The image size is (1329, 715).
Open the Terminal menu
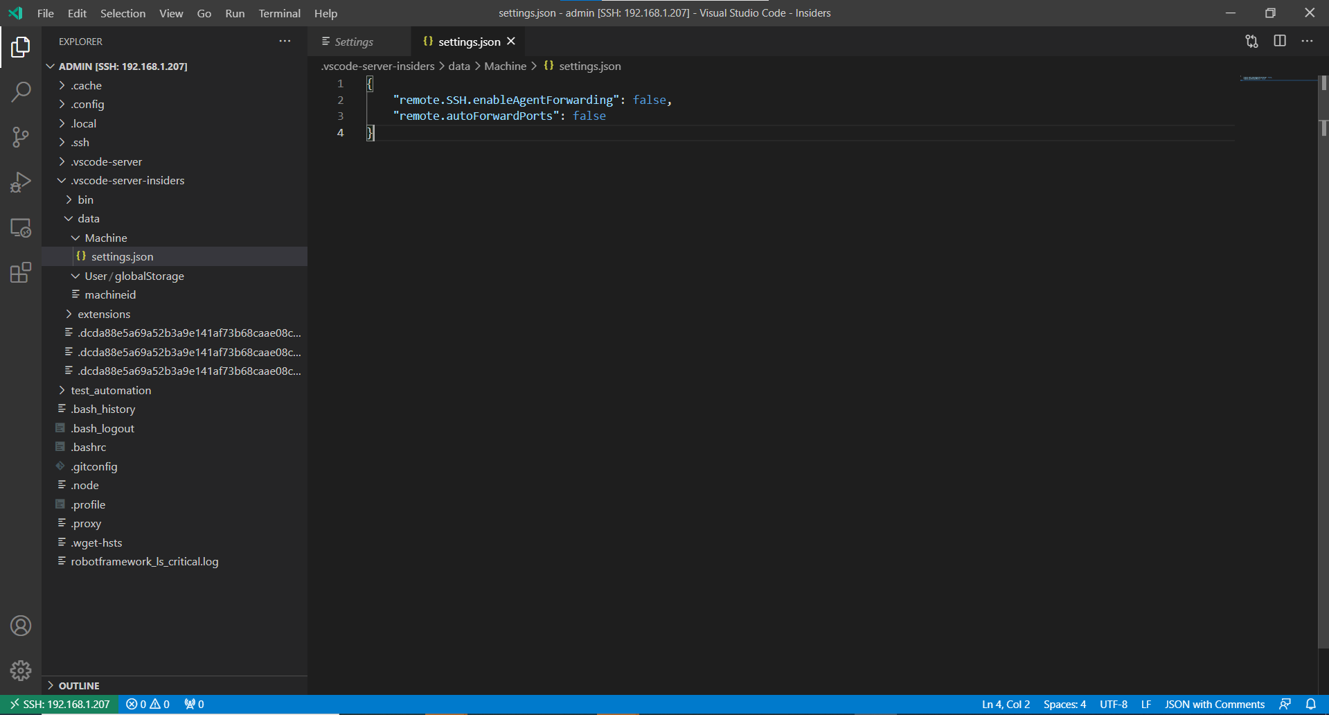coord(279,13)
